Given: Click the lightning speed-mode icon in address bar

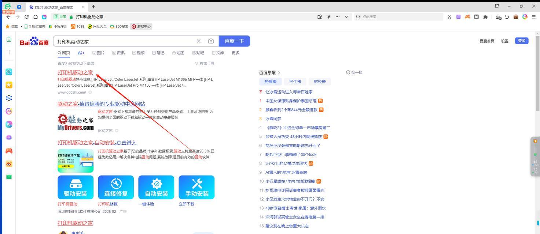Looking at the screenshot, I should click(329, 17).
